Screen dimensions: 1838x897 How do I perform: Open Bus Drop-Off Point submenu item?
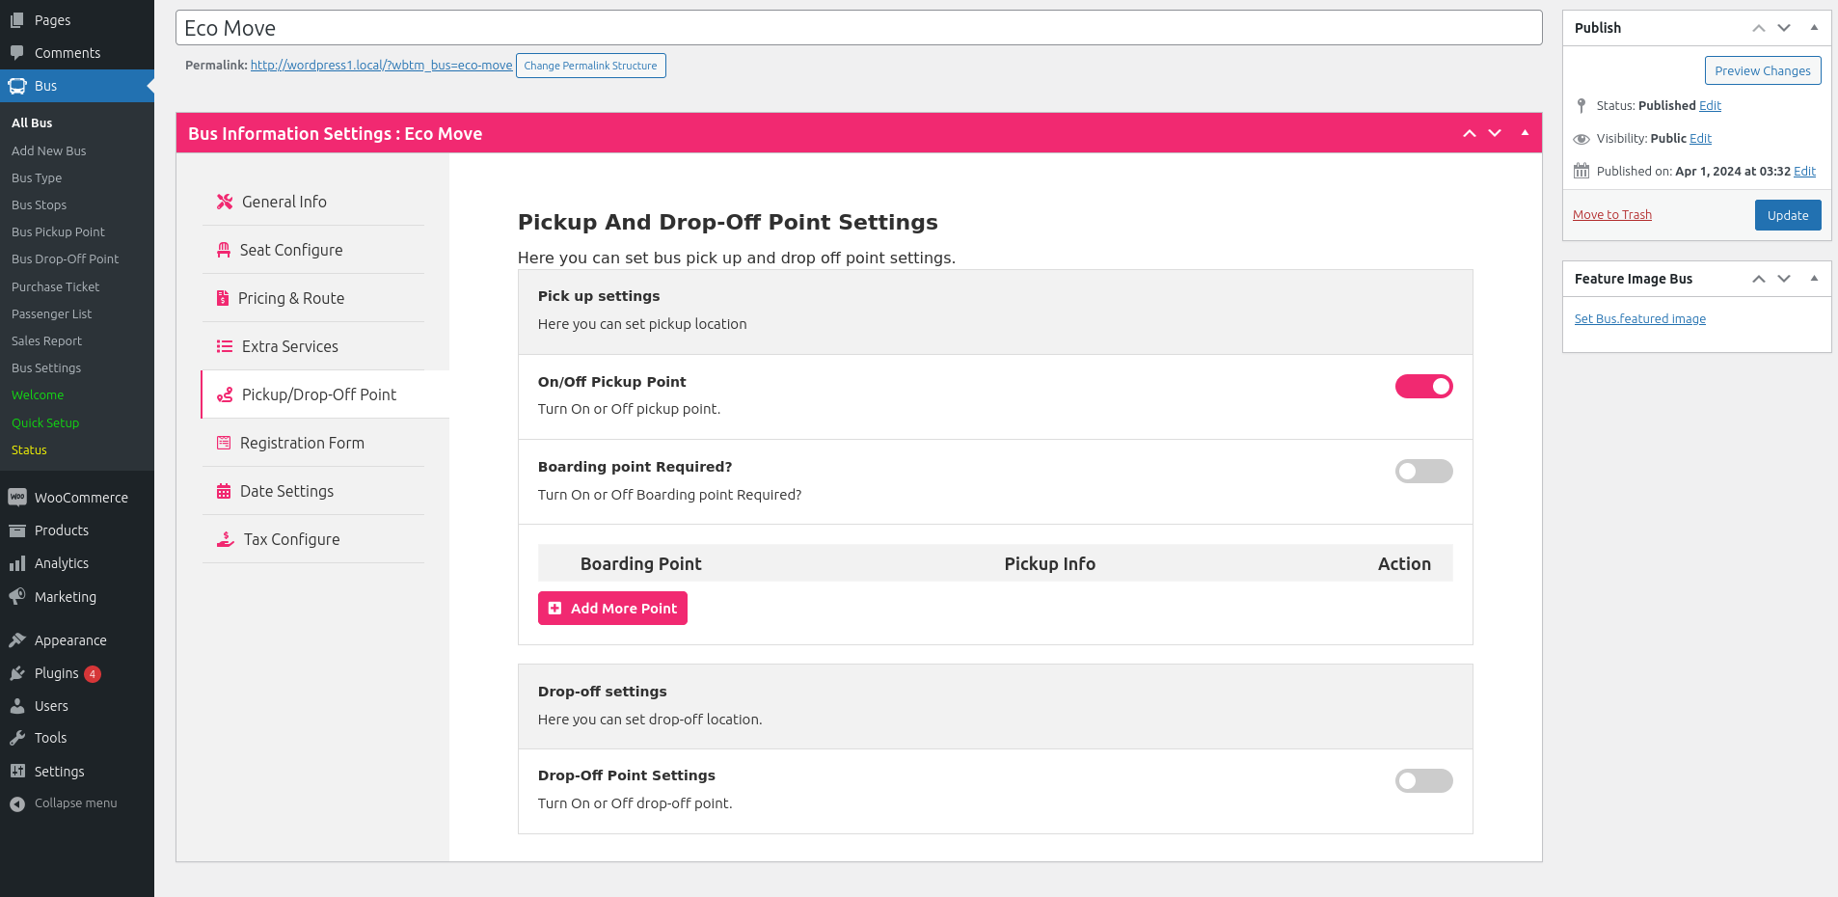66,258
